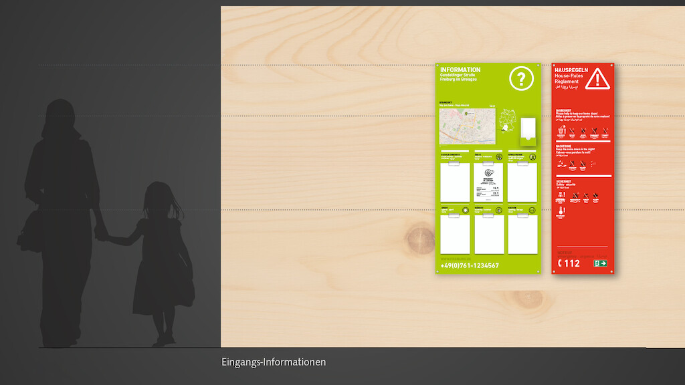Click the Freiburg street map
Screen dimensions: 685x385
click(x=467, y=126)
